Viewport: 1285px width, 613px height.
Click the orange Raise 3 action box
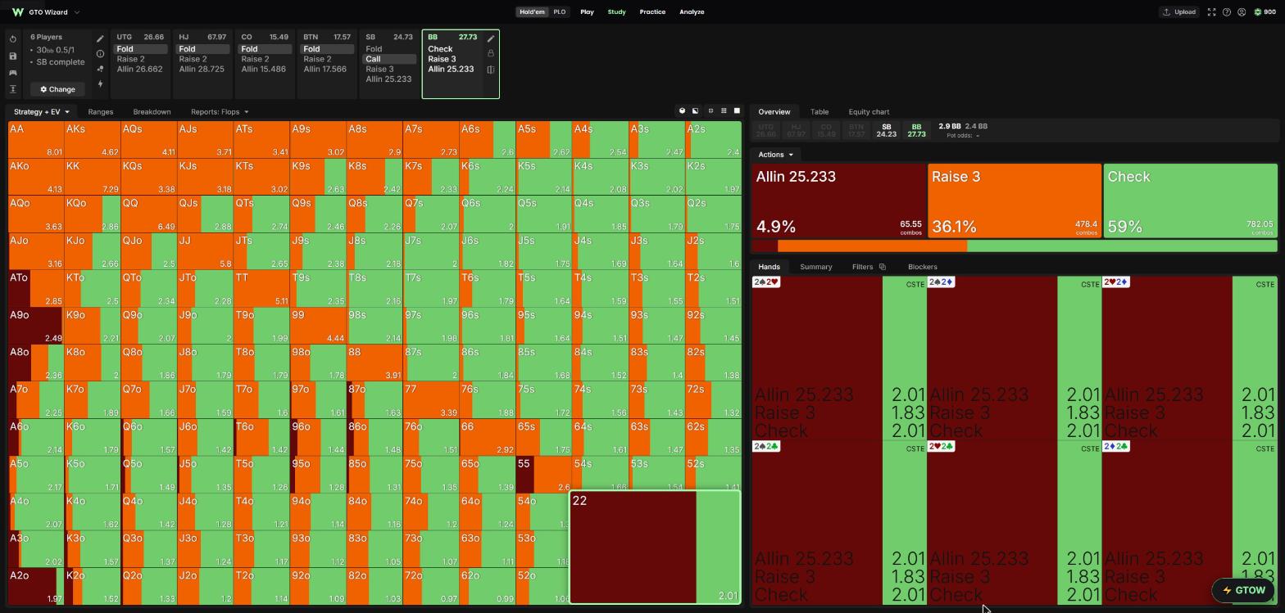[1015, 201]
